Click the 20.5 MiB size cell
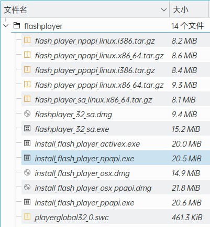Screen dimensions: 210x227 pos(186,159)
